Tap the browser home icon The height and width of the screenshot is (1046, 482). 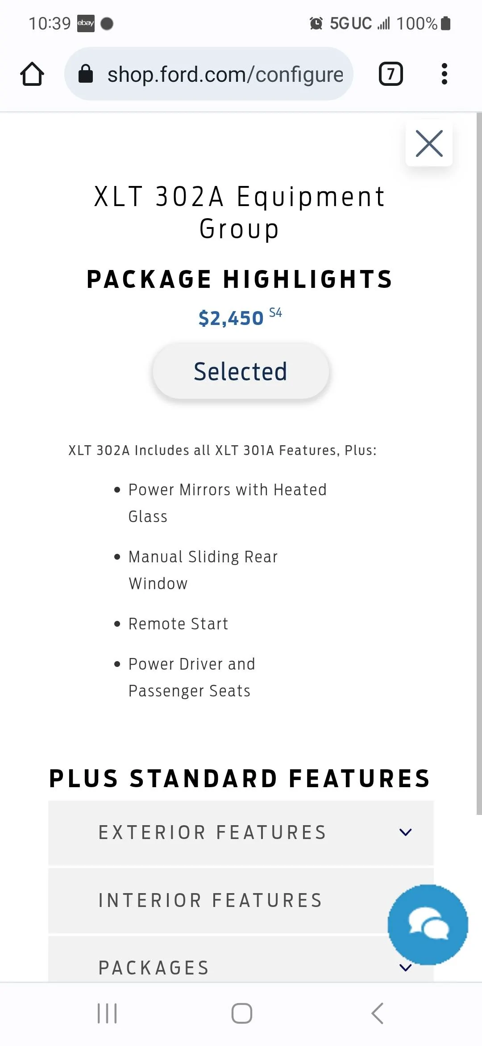[x=32, y=74]
